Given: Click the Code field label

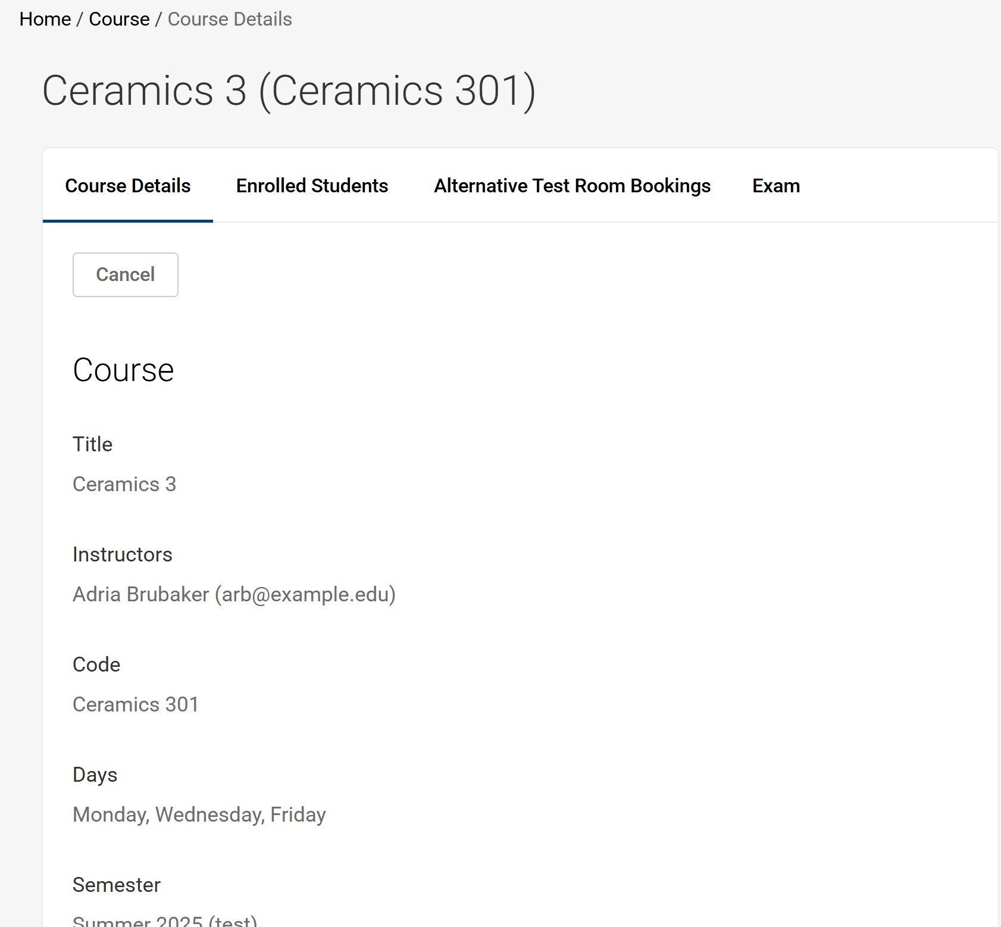Looking at the screenshot, I should (x=96, y=664).
